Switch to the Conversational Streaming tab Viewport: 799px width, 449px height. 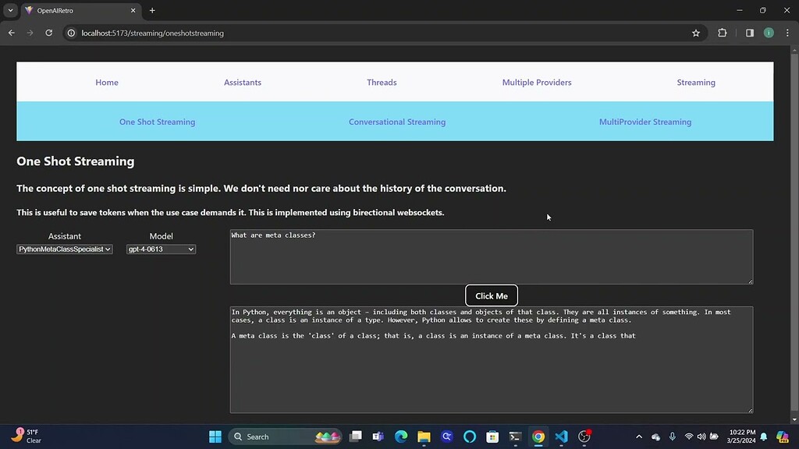tap(397, 122)
